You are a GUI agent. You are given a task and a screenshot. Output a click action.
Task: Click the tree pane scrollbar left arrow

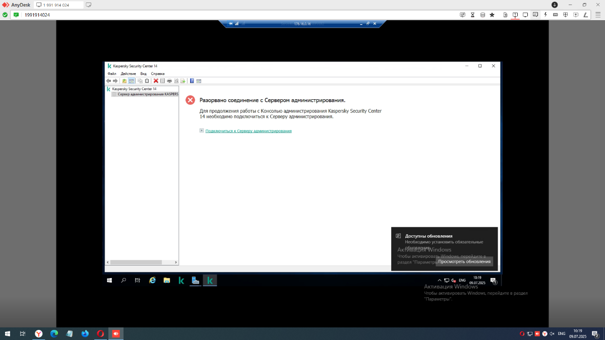coord(107,262)
